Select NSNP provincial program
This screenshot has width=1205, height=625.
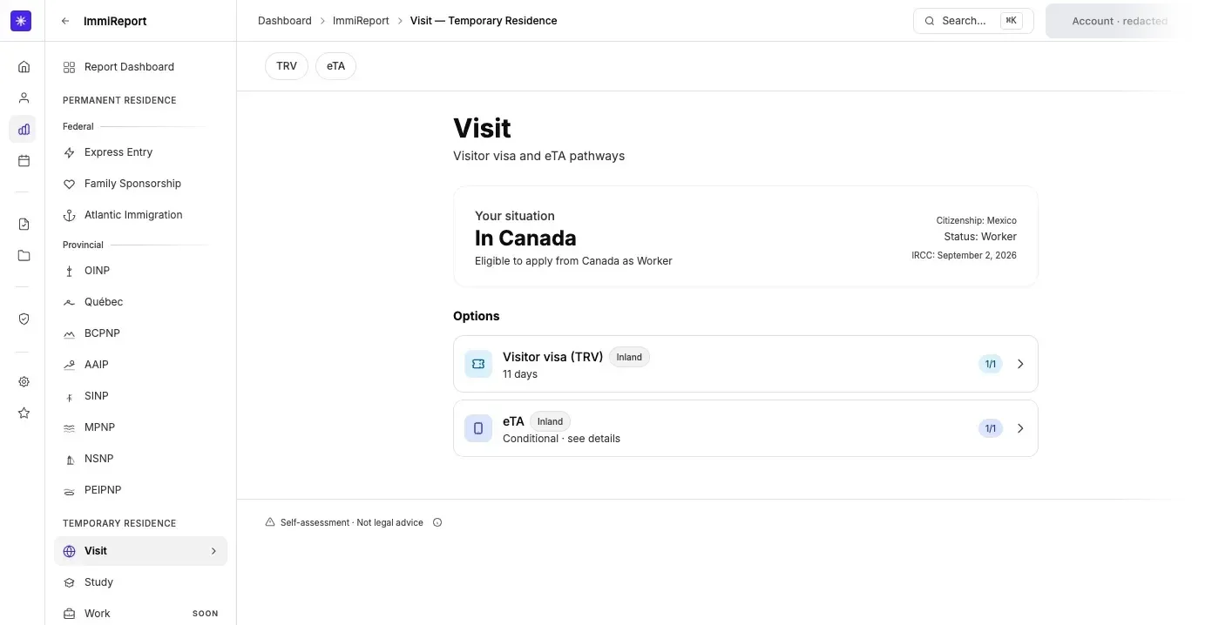point(140,459)
